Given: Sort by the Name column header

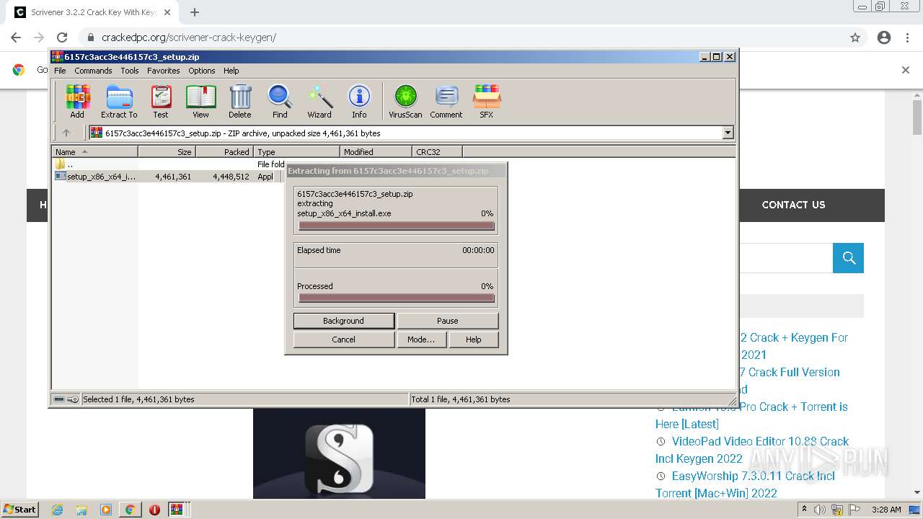Looking at the screenshot, I should pos(94,151).
